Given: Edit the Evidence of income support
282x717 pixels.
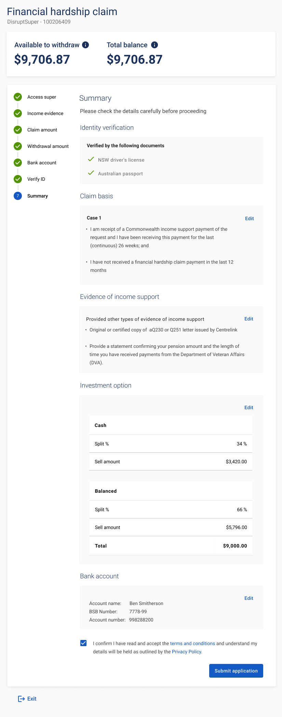Looking at the screenshot, I should click(x=249, y=319).
